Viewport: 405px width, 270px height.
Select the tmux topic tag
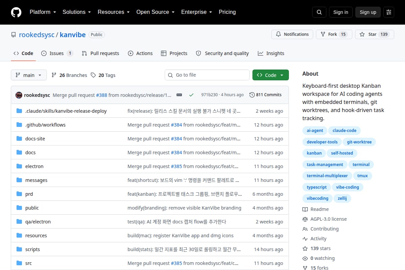tap(363, 176)
